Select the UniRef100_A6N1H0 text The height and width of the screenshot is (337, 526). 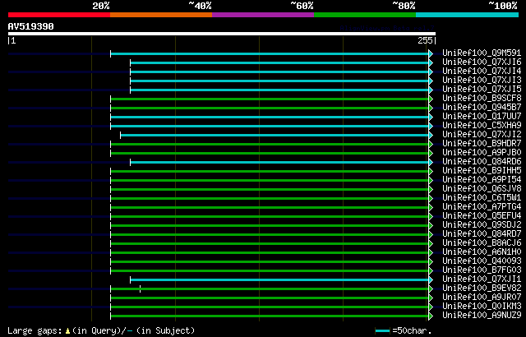click(482, 252)
